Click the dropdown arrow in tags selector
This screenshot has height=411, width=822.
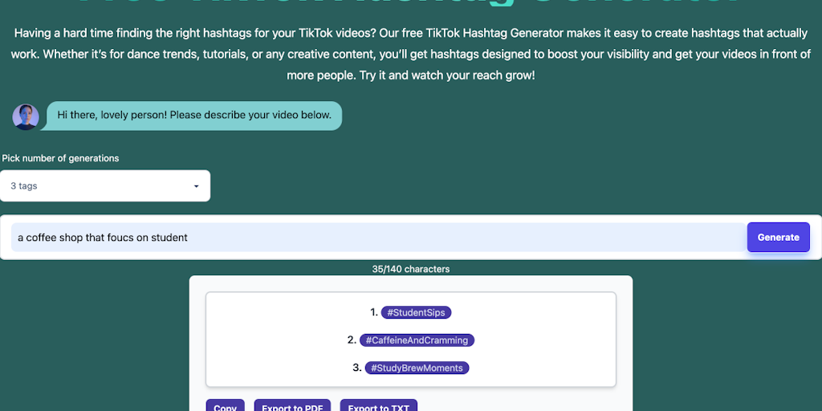point(196,186)
